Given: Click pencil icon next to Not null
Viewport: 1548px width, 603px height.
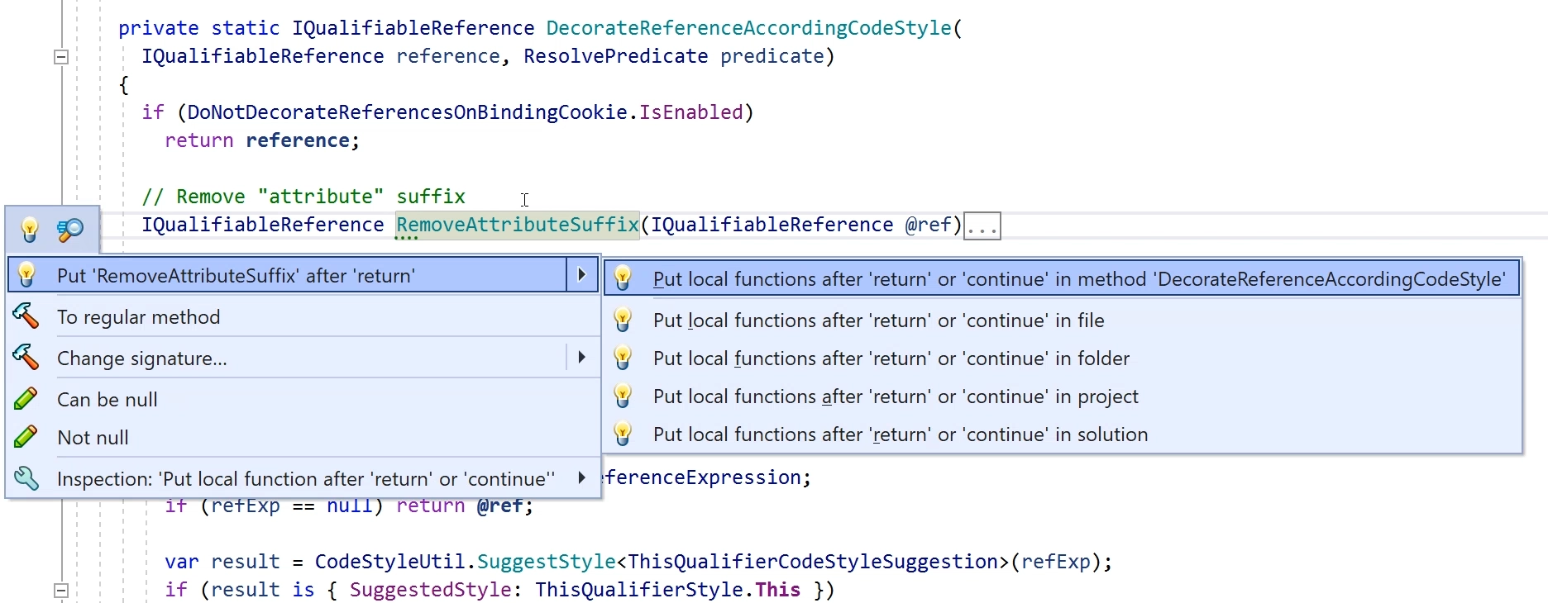Looking at the screenshot, I should tap(26, 437).
